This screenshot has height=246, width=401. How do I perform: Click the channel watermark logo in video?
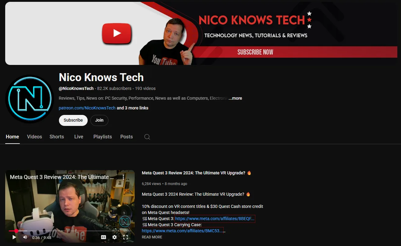pos(125,222)
